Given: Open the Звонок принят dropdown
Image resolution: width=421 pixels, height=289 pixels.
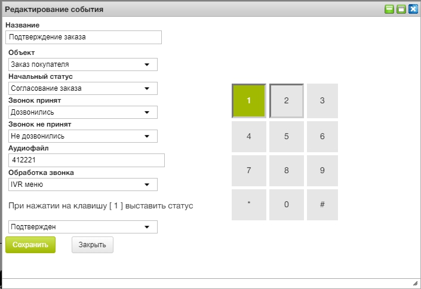Looking at the screenshot, I should pos(83,112).
